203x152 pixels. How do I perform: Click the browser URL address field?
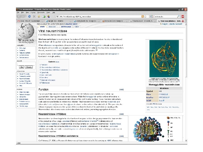[x=100, y=16]
